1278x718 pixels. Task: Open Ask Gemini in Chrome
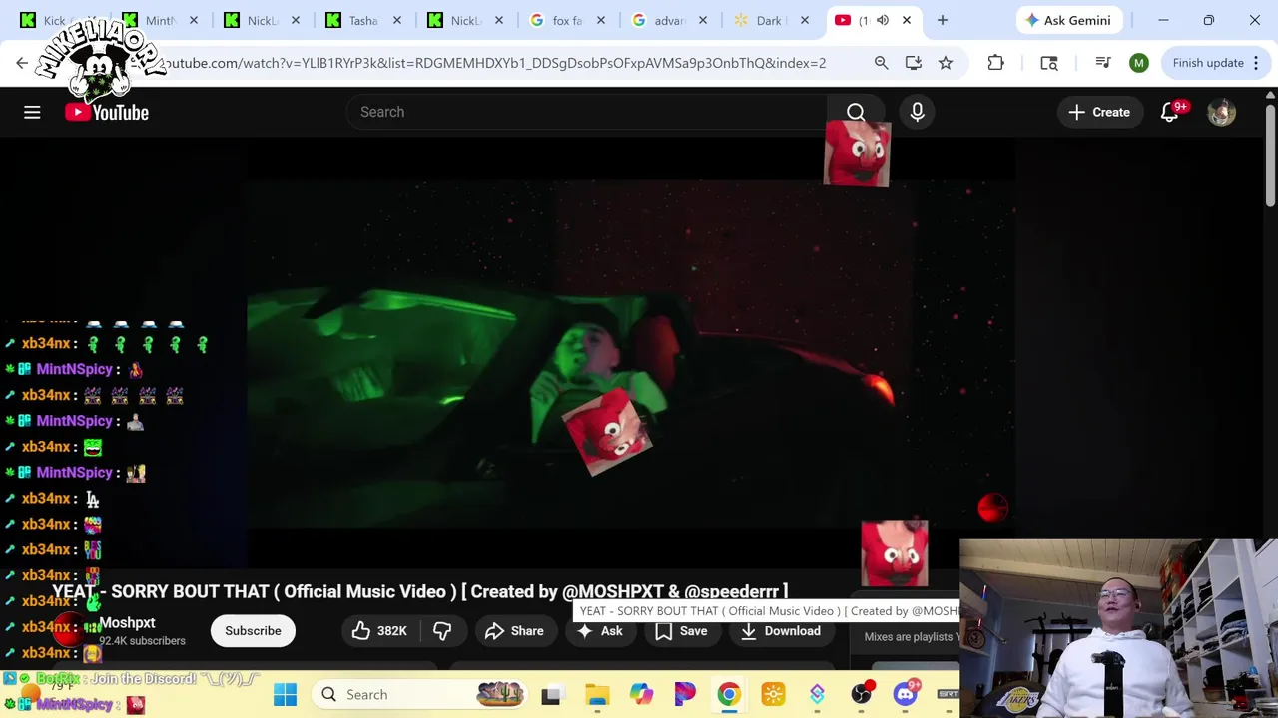tap(1068, 20)
